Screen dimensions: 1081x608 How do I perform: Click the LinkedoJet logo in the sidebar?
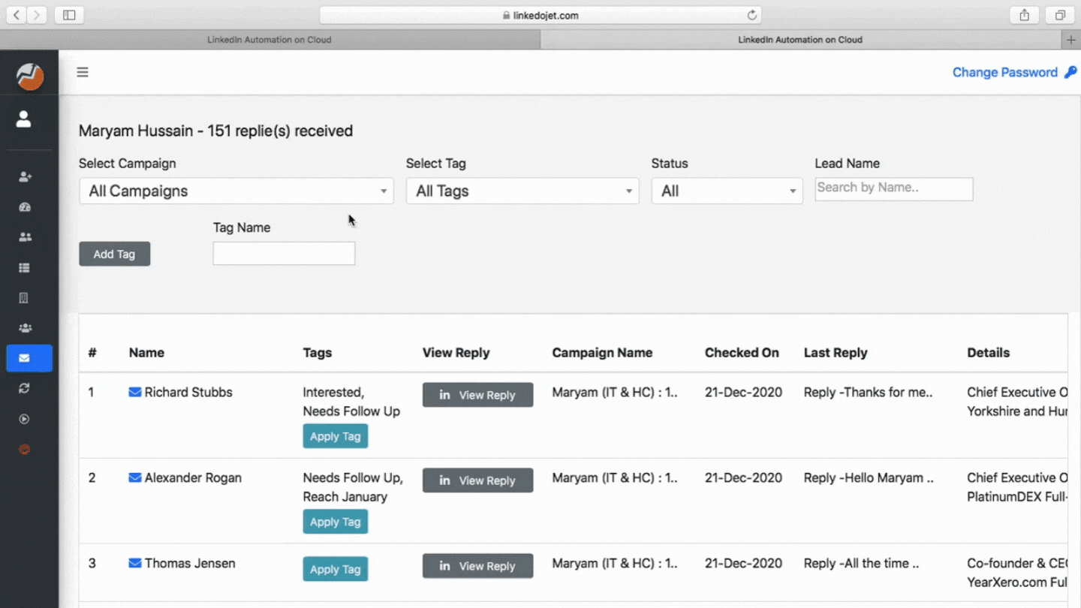pos(30,76)
